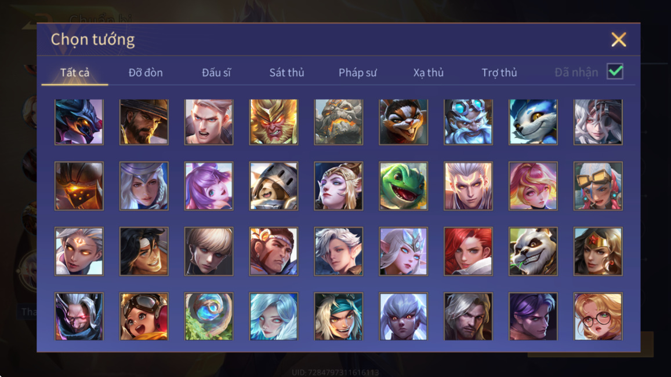Close the Chọn tướng dialog
Image resolution: width=671 pixels, height=377 pixels.
coord(618,39)
